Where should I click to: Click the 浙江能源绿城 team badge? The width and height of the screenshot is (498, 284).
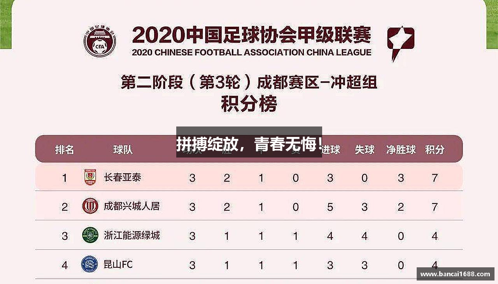(x=90, y=235)
